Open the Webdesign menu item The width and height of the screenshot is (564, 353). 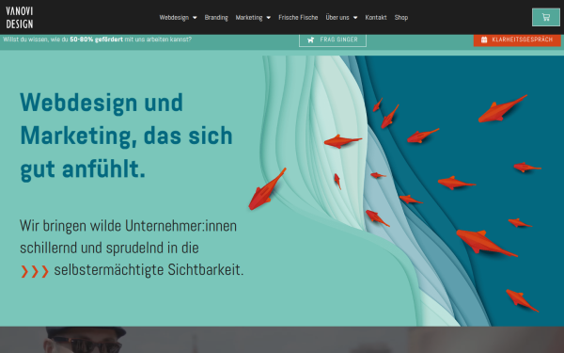174,17
